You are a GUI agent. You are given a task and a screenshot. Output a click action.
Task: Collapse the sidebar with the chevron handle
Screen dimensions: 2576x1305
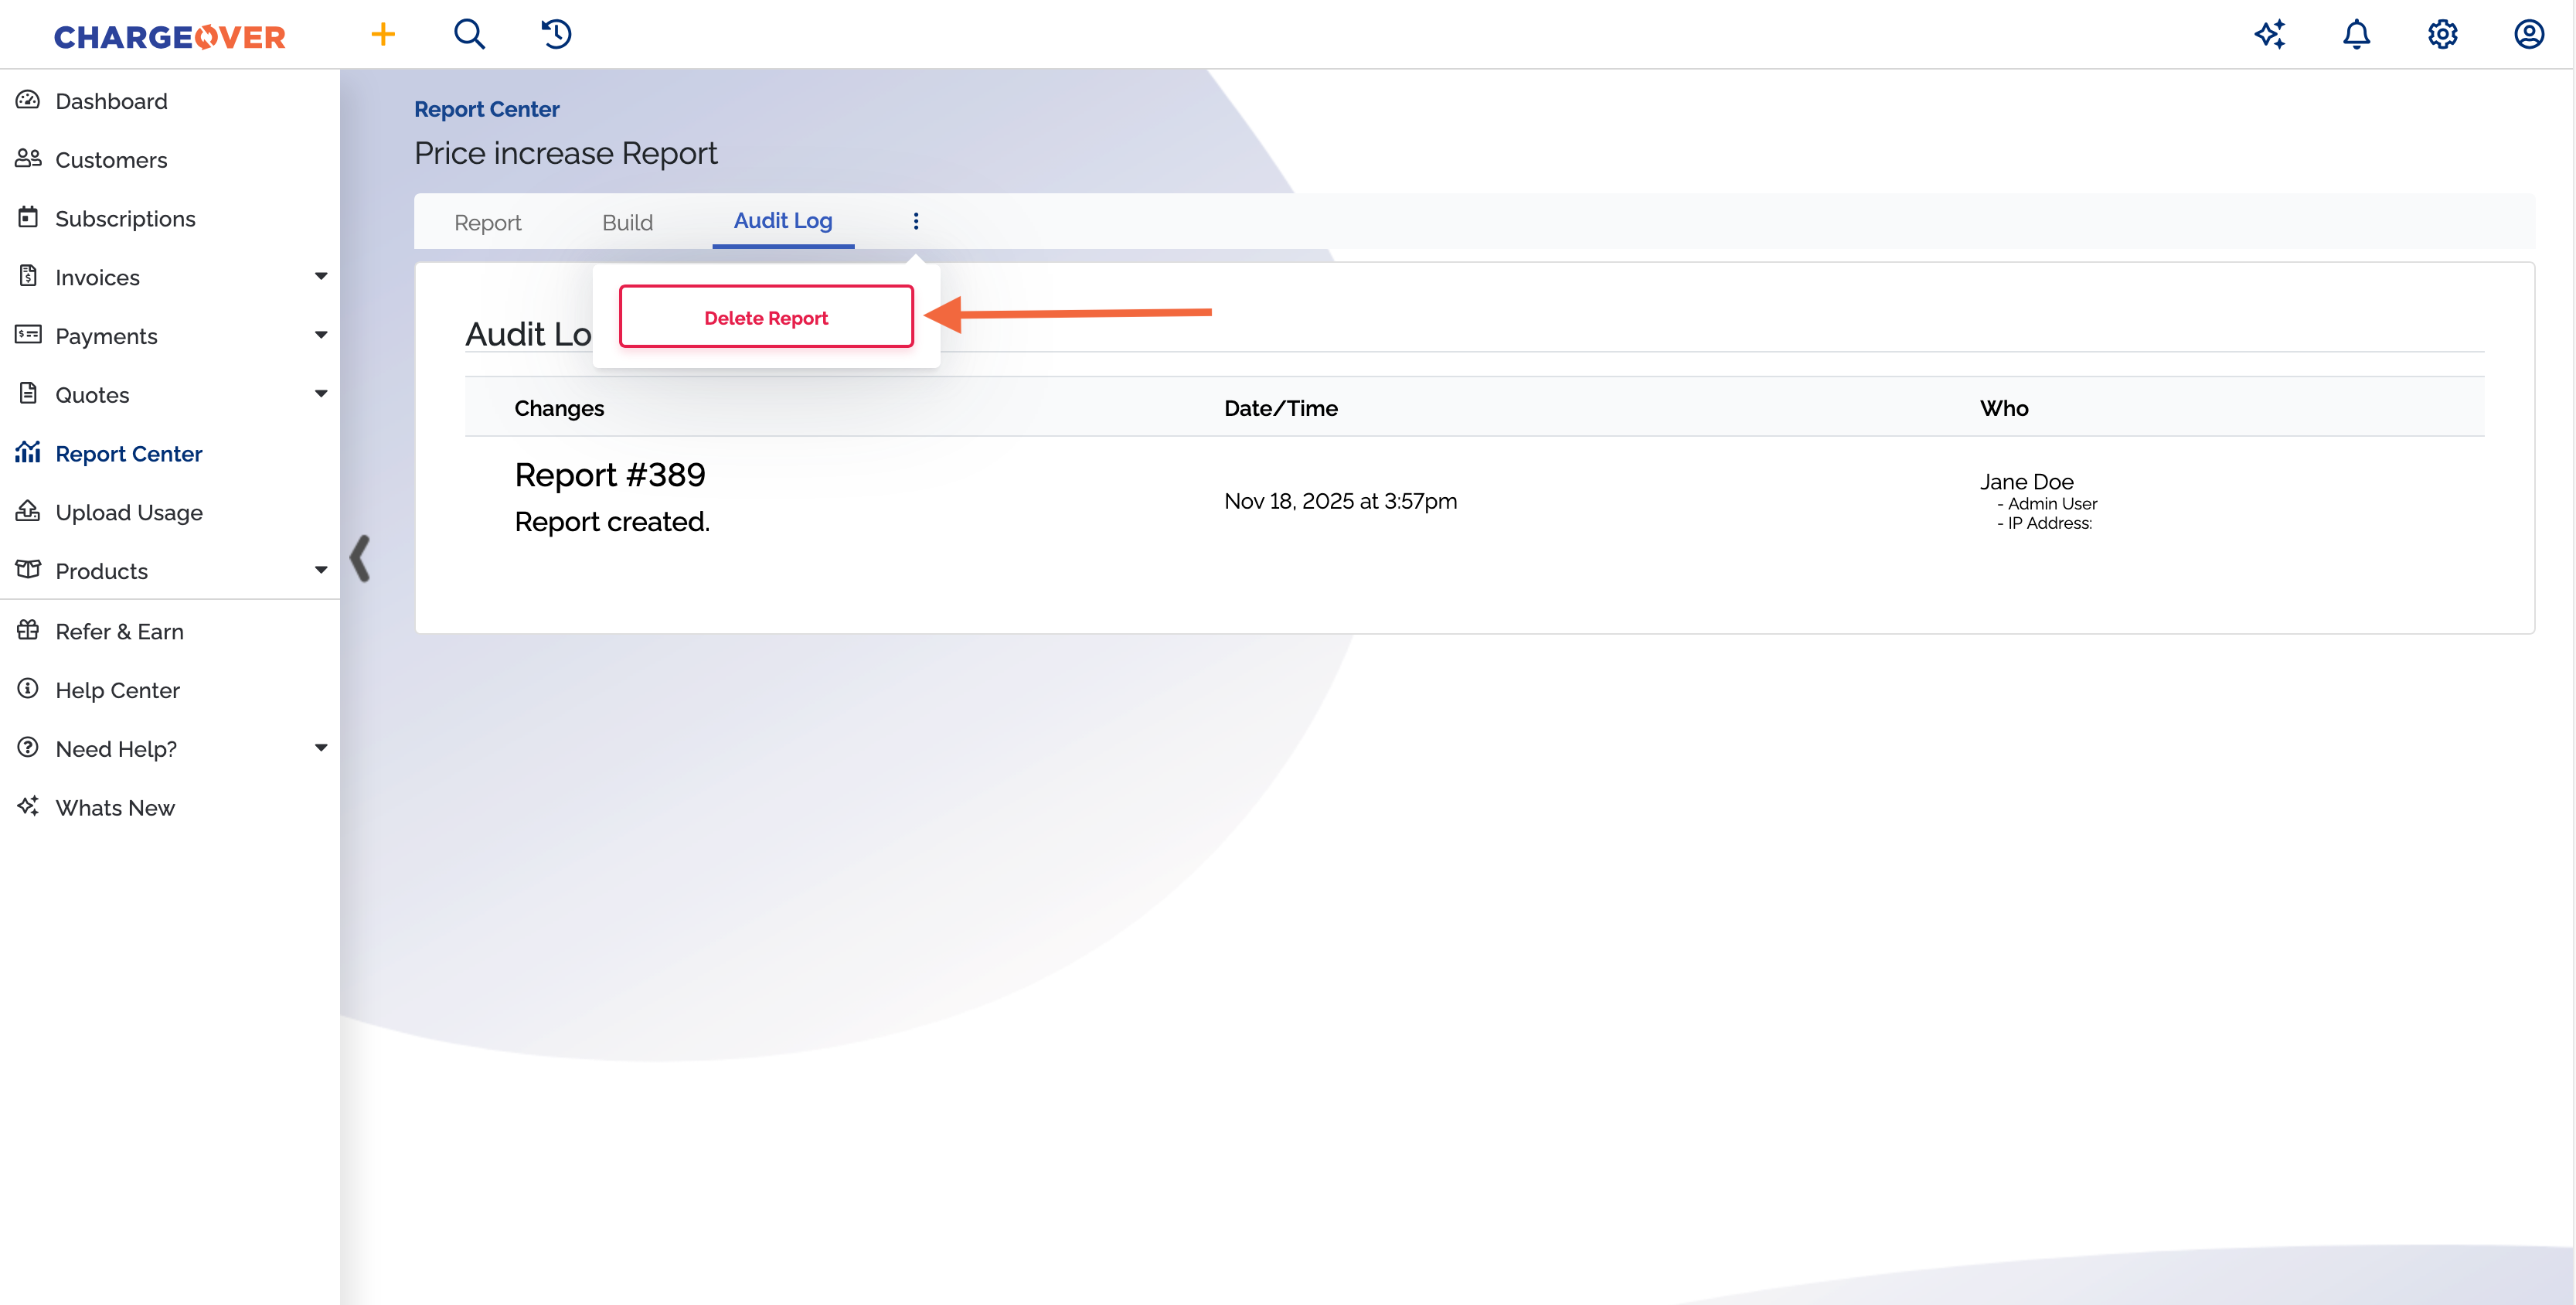[360, 558]
